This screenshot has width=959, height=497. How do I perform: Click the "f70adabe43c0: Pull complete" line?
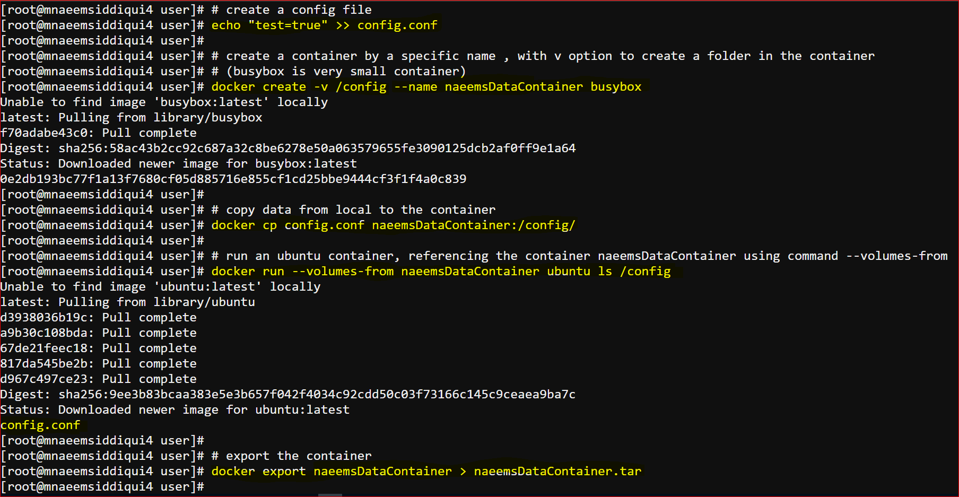pyautogui.click(x=98, y=133)
